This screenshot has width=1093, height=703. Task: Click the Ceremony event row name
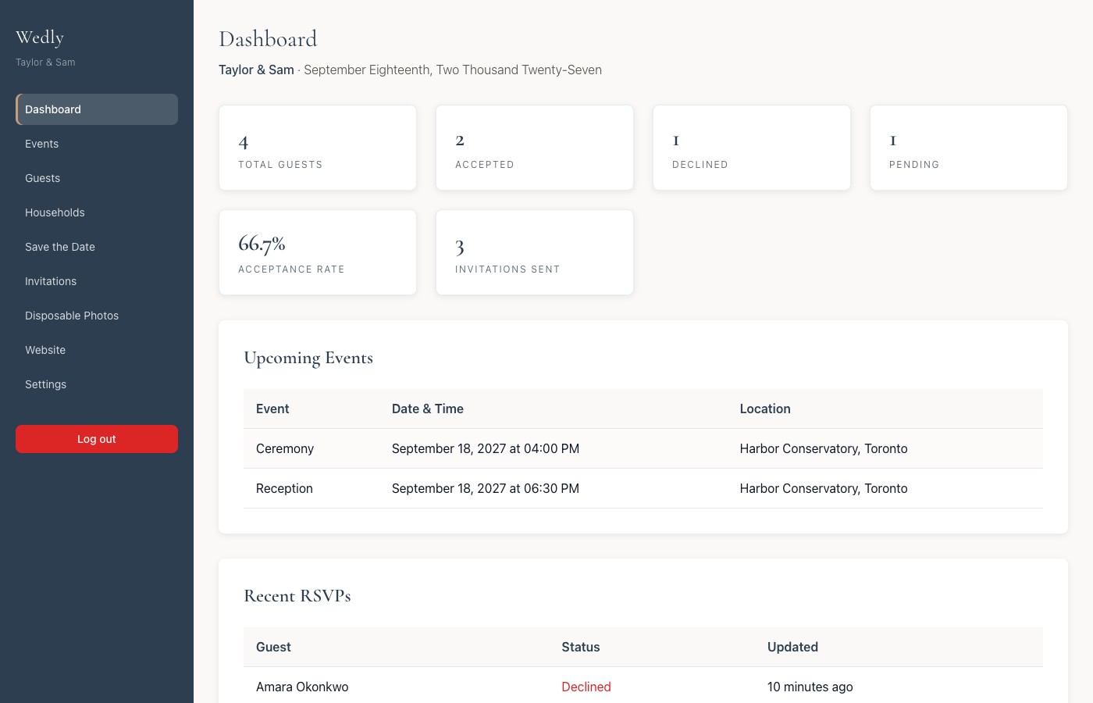coord(285,448)
